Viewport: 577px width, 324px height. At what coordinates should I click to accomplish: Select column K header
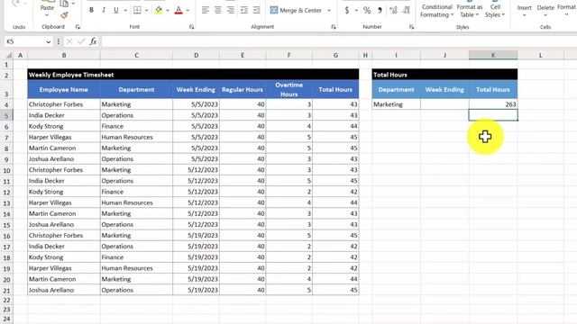tap(493, 55)
